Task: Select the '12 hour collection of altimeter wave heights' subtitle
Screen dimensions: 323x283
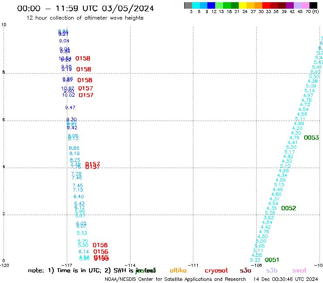Action: pyautogui.click(x=85, y=18)
